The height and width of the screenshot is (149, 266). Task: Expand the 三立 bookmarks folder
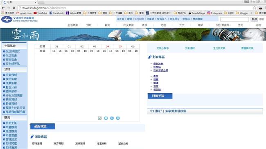(x=116, y=13)
